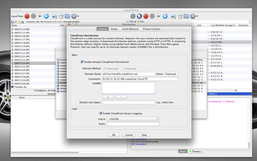Select DSCF2124.JPG in the local list

[33, 63]
